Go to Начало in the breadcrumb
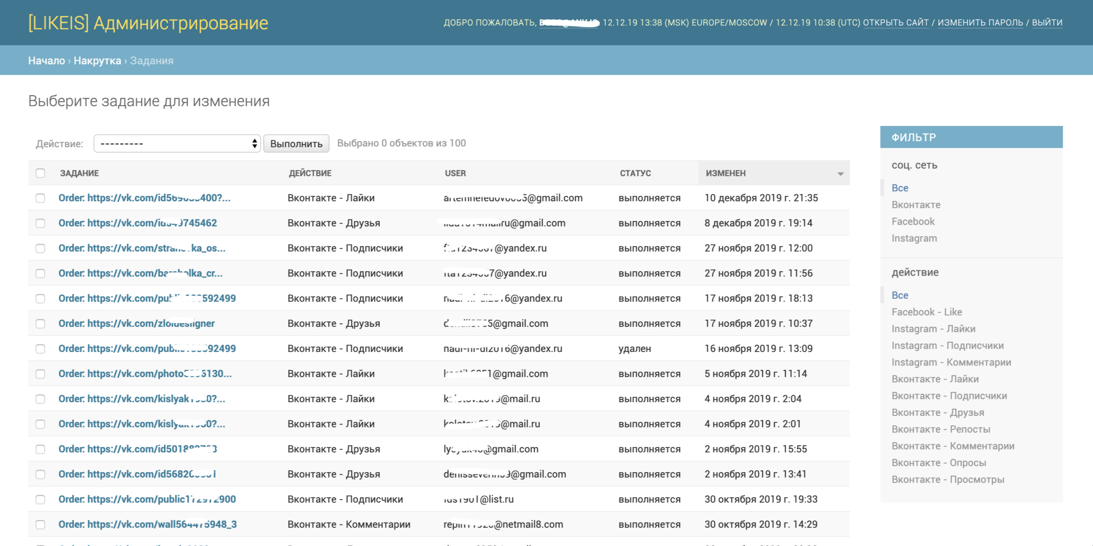 point(46,60)
